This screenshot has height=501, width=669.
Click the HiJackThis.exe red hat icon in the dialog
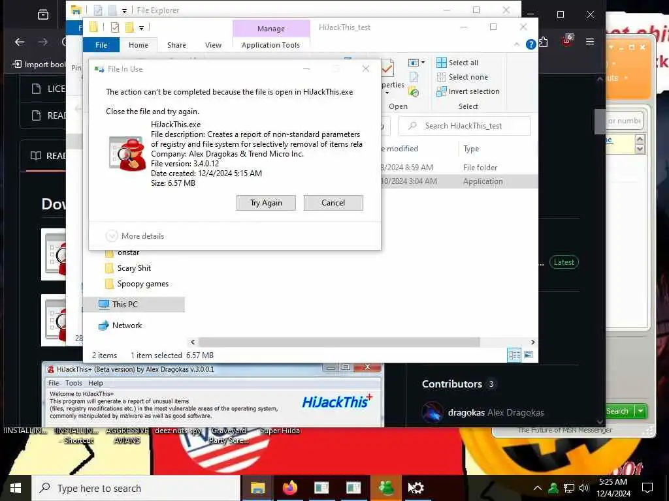point(127,154)
